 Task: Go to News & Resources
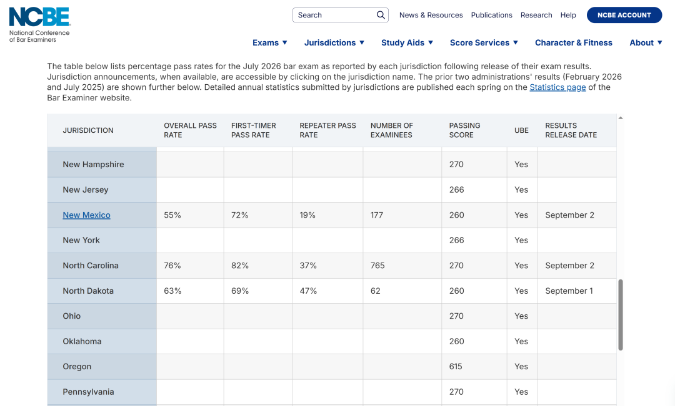point(431,15)
